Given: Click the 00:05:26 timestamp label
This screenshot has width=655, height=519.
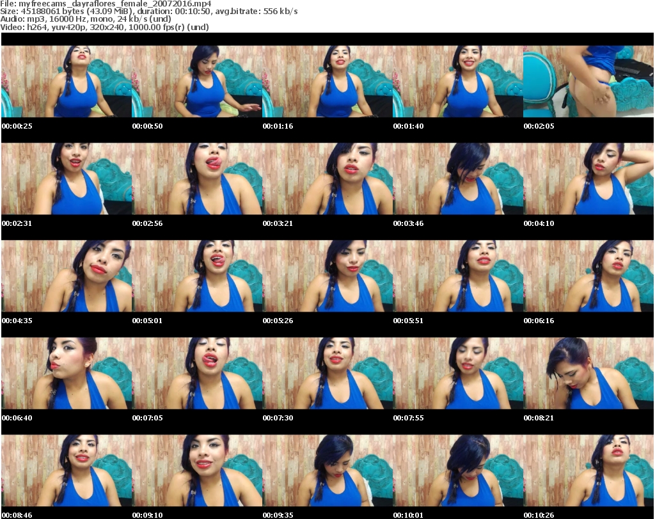Looking at the screenshot, I should (x=278, y=321).
